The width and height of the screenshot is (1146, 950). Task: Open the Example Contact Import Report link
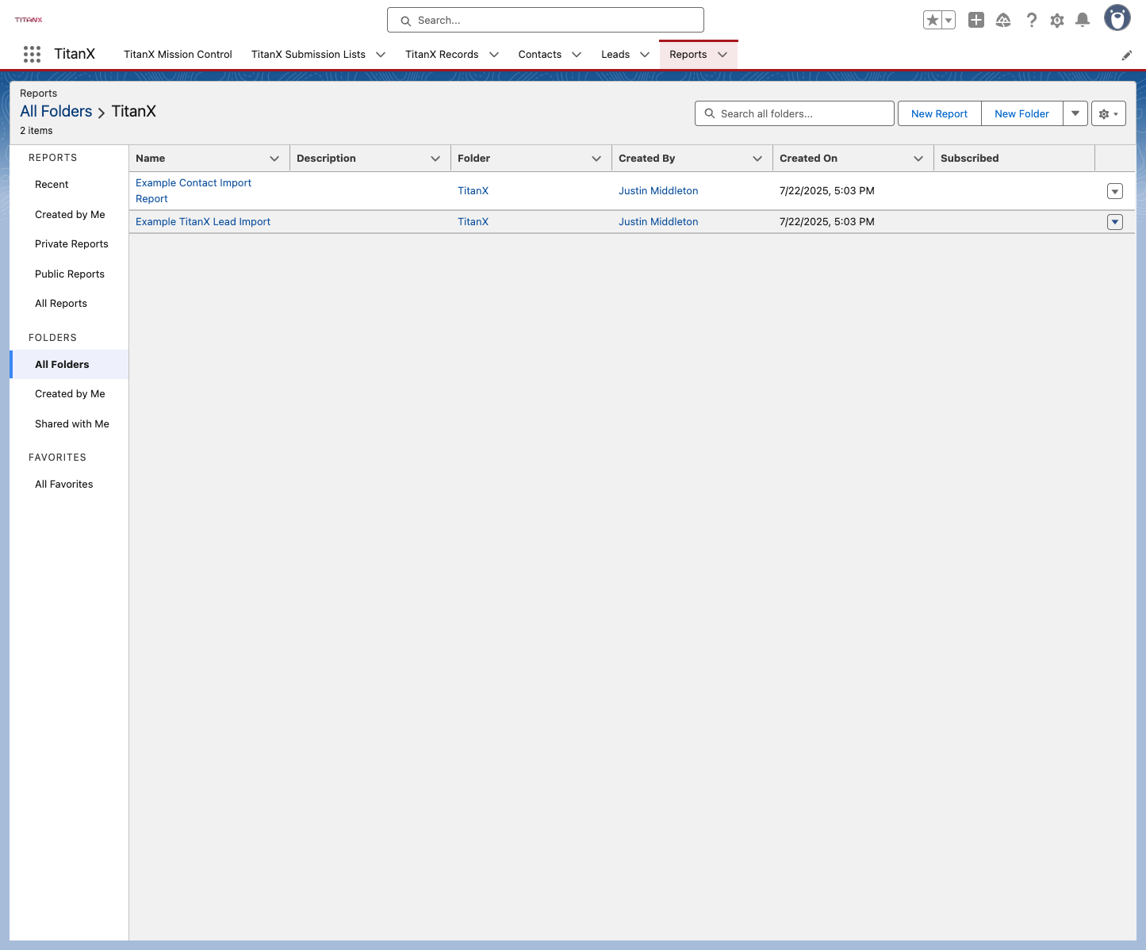pyautogui.click(x=194, y=191)
